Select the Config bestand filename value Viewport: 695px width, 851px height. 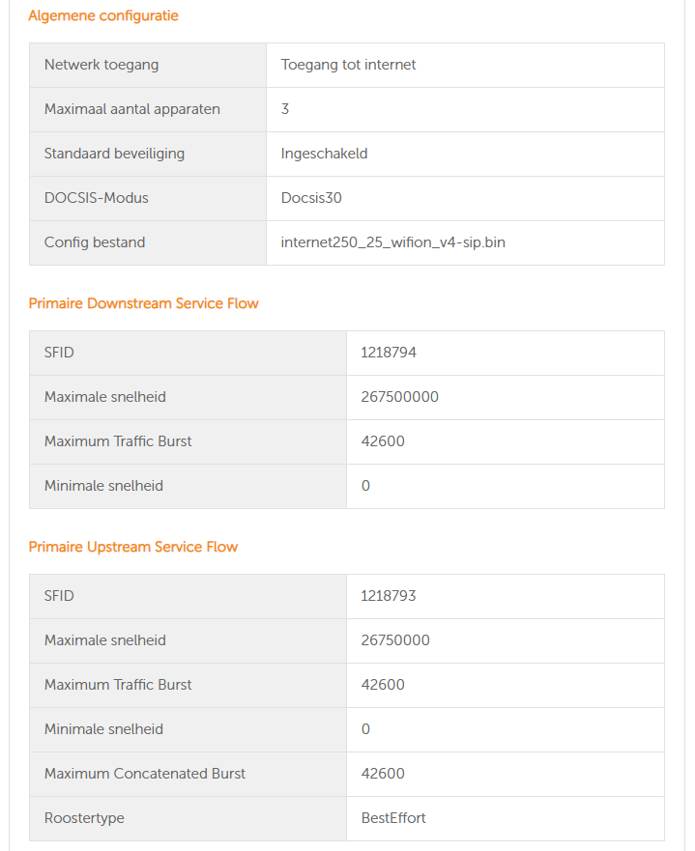[x=392, y=242]
